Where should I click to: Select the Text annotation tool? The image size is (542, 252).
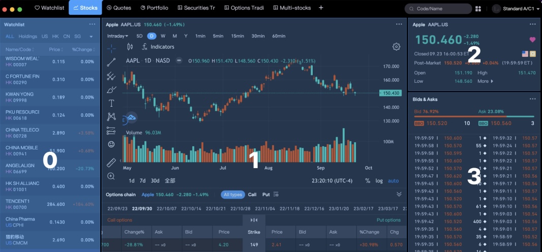pos(111,103)
